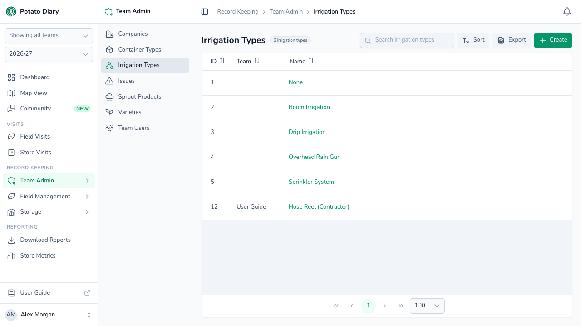Click the Potato Diary logo icon
The image size is (581, 326).
pos(11,11)
